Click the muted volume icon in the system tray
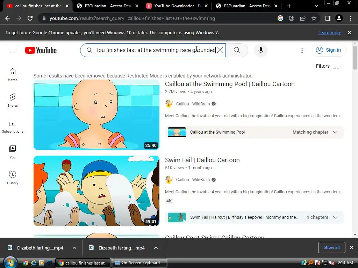This screenshot has height=268, width=358. pyautogui.click(x=331, y=263)
